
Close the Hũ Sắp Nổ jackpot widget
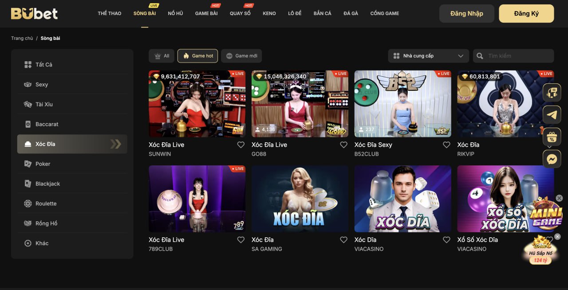(557, 237)
